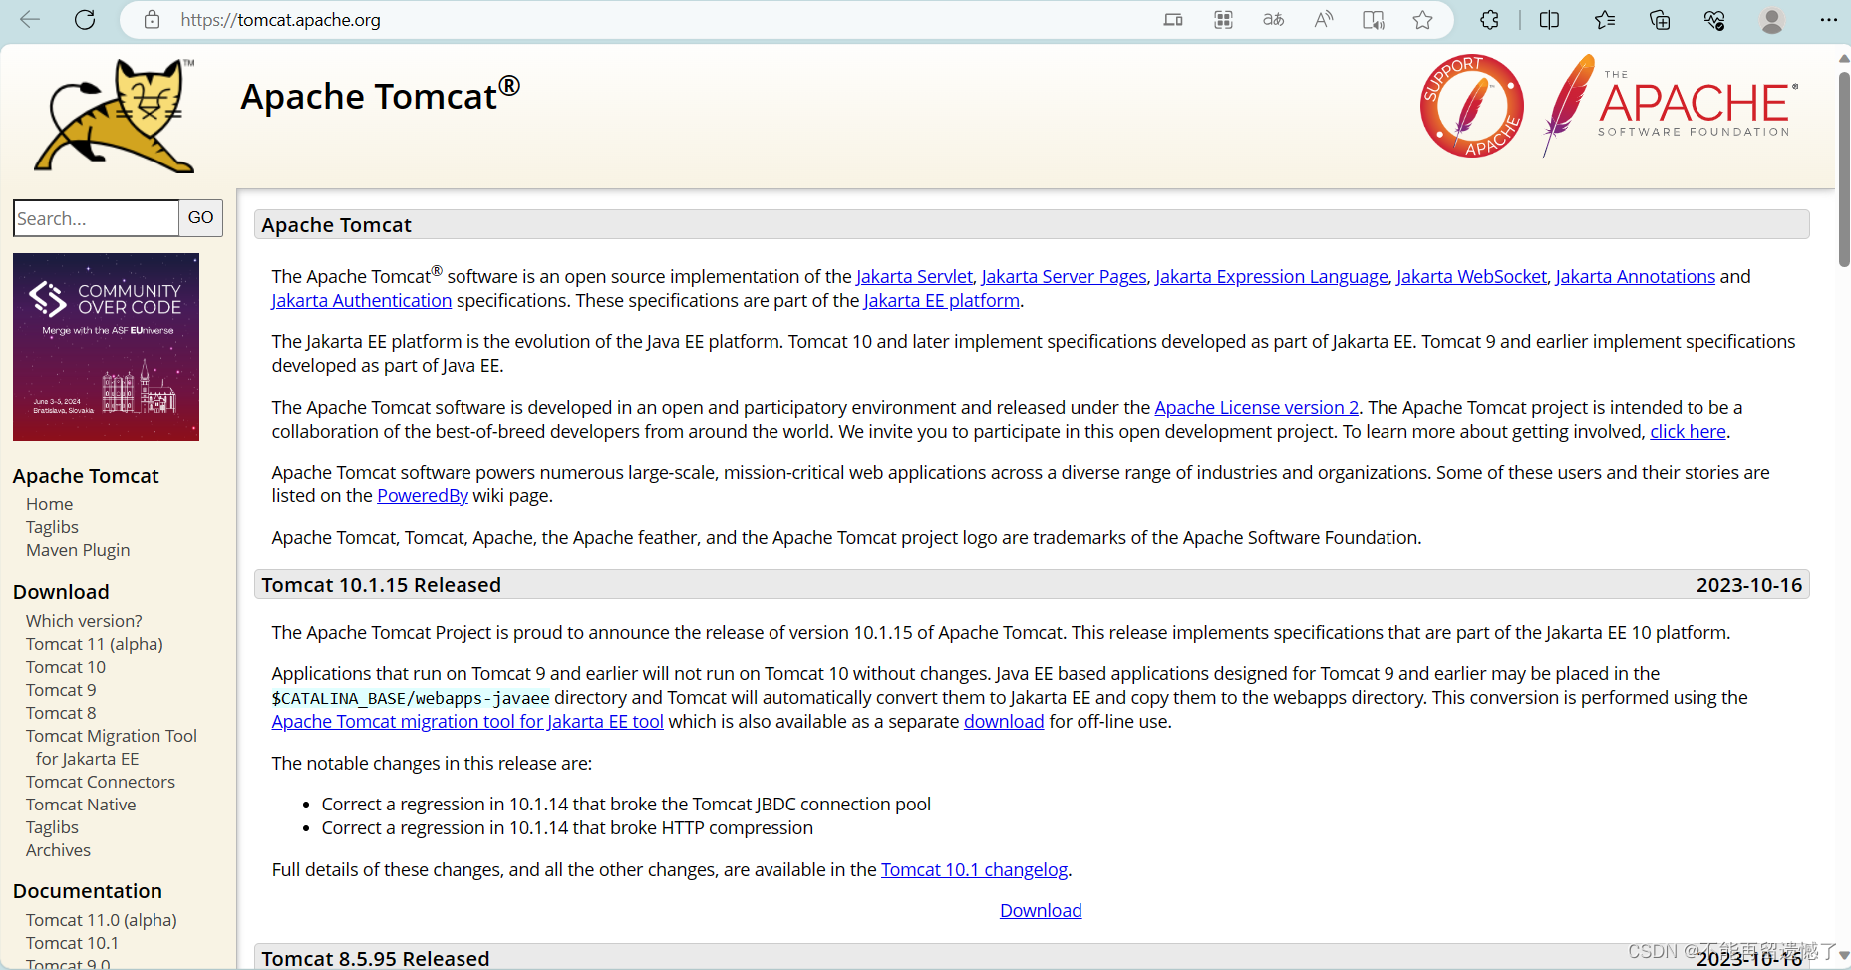The width and height of the screenshot is (1851, 970).
Task: Enter Immersive Reader mode icon
Action: (1373, 20)
